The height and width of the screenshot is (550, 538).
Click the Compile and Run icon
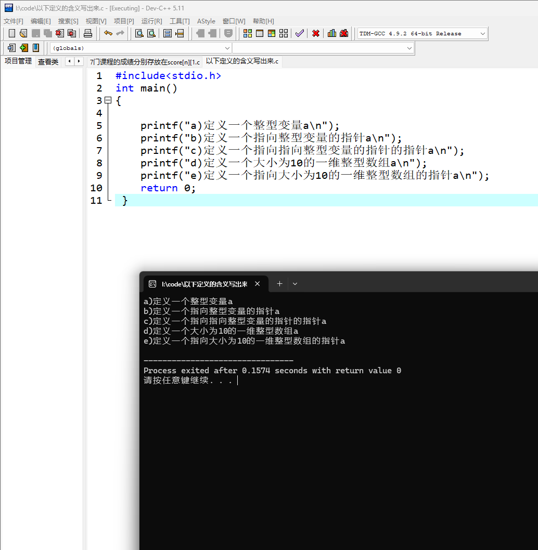pos(272,33)
